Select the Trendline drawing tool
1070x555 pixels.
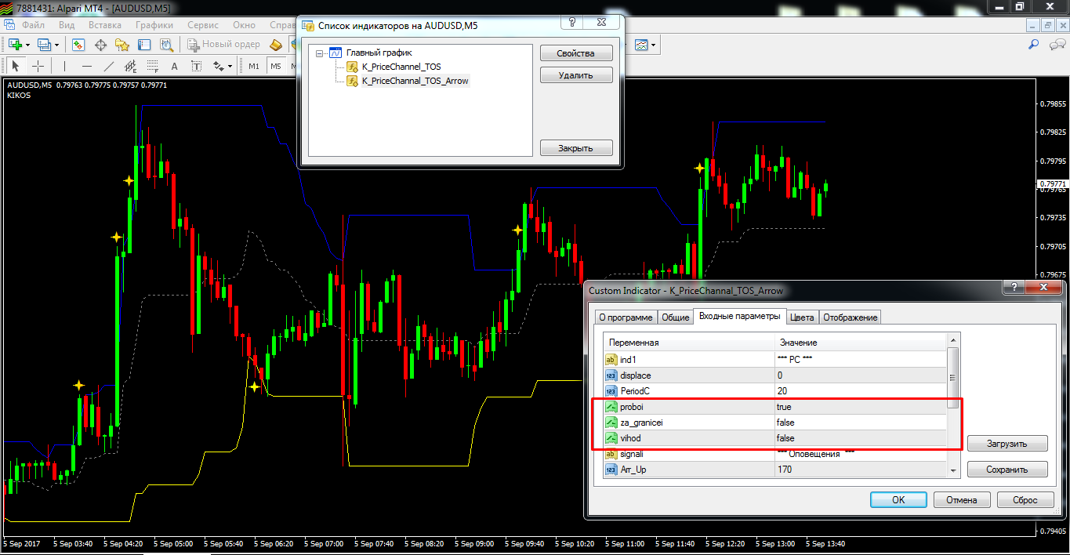coord(109,67)
